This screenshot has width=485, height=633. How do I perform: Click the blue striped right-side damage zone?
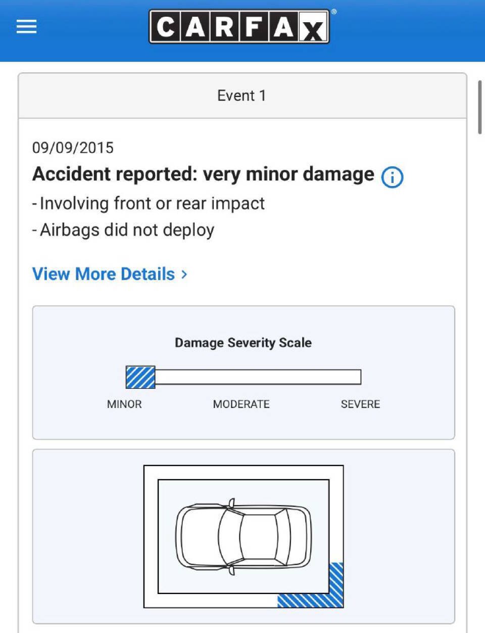[x=336, y=584]
